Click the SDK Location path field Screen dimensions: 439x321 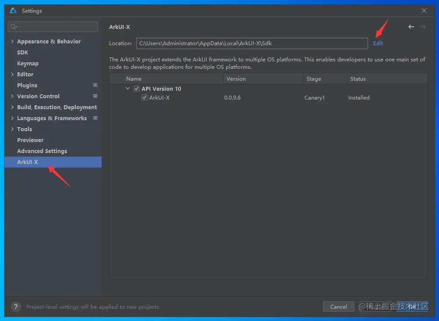(252, 43)
